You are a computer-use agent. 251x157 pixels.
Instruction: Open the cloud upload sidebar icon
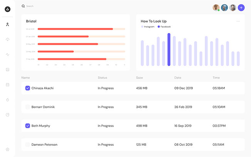pos(7,40)
